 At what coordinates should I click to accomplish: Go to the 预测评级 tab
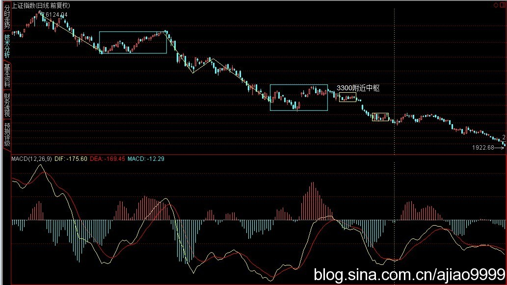(7, 135)
